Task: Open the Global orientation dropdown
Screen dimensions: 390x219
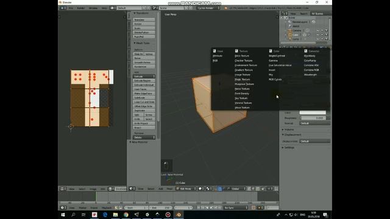Action: pos(238,189)
